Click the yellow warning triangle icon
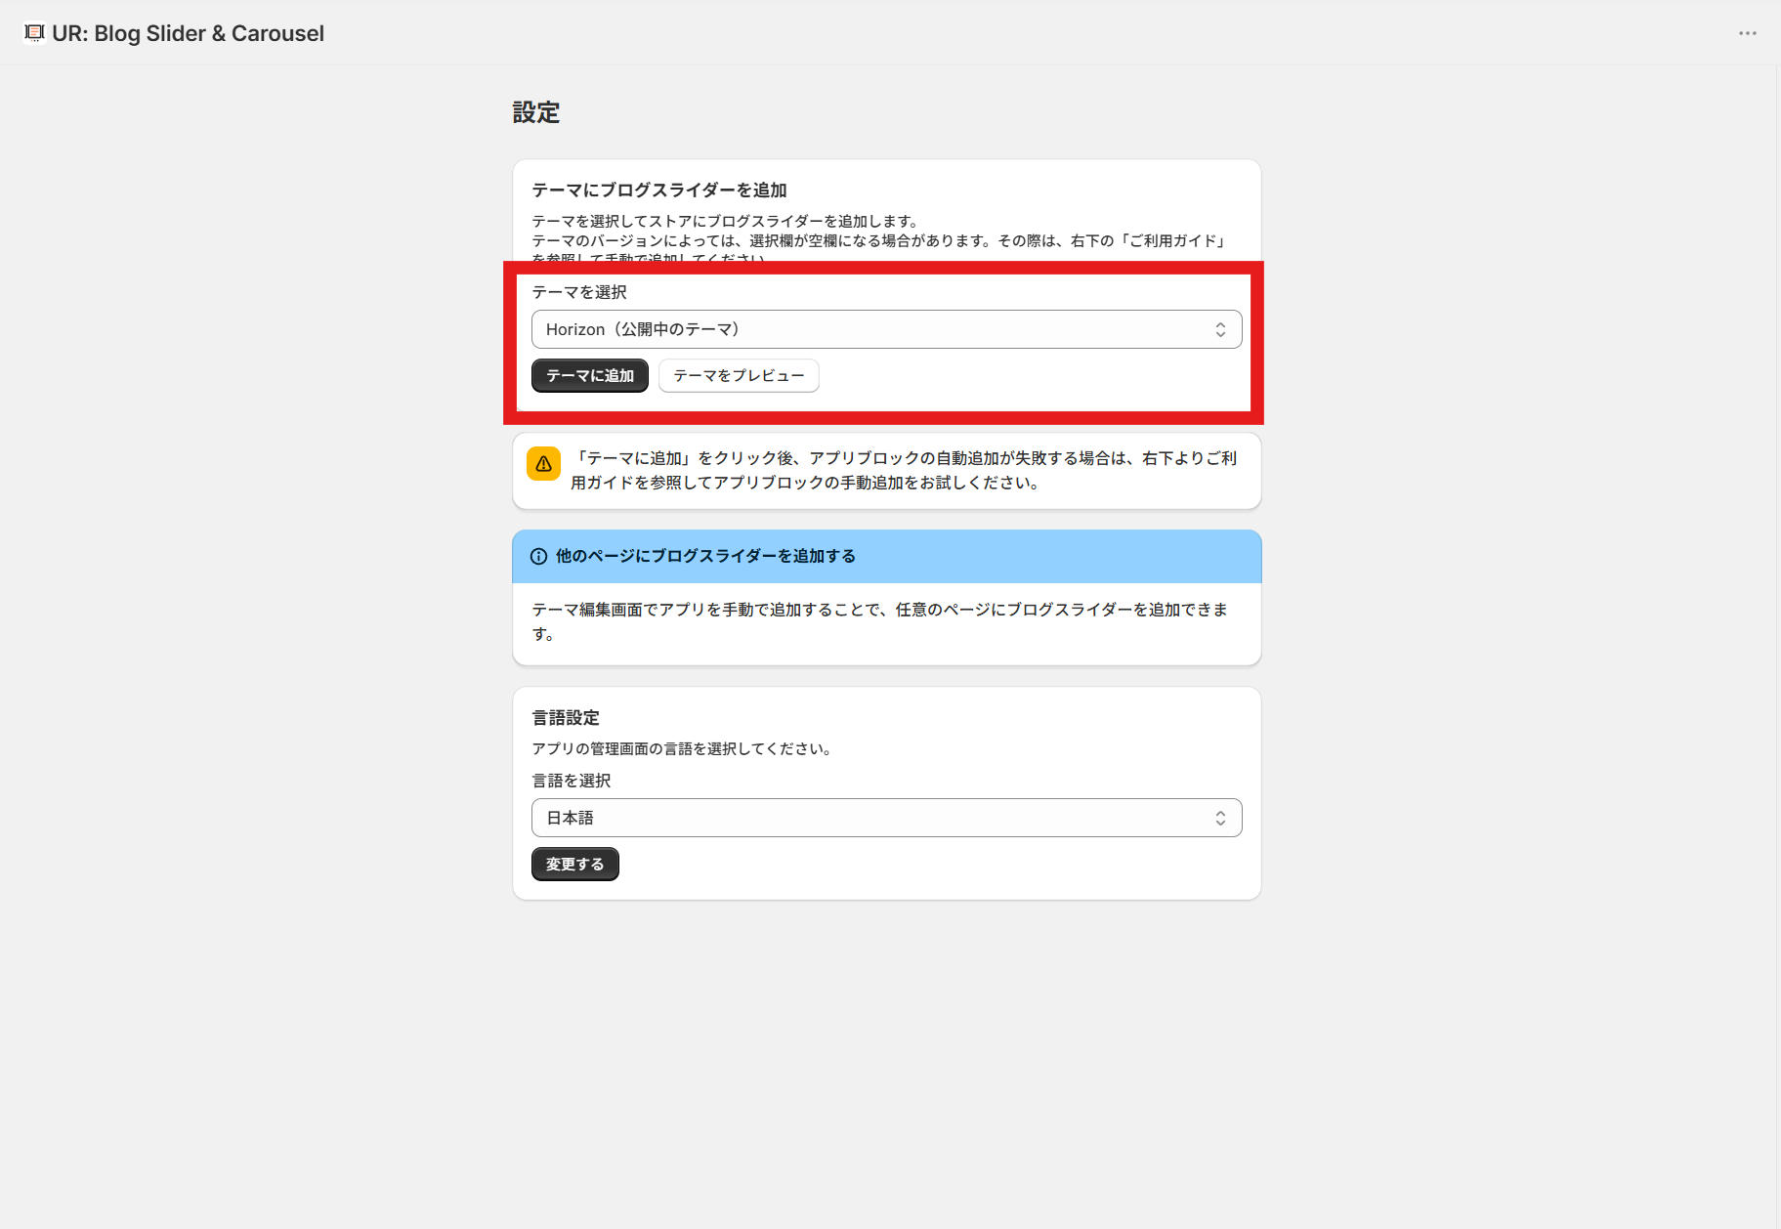Viewport: 1781px width, 1229px height. (543, 464)
